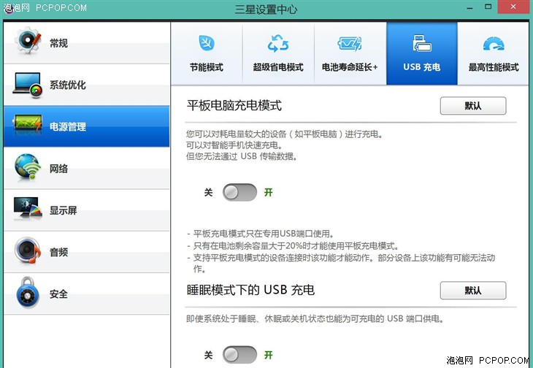This screenshot has height=368, width=533.
Task: Switch to the 超级省电模式 tab
Action: point(278,53)
